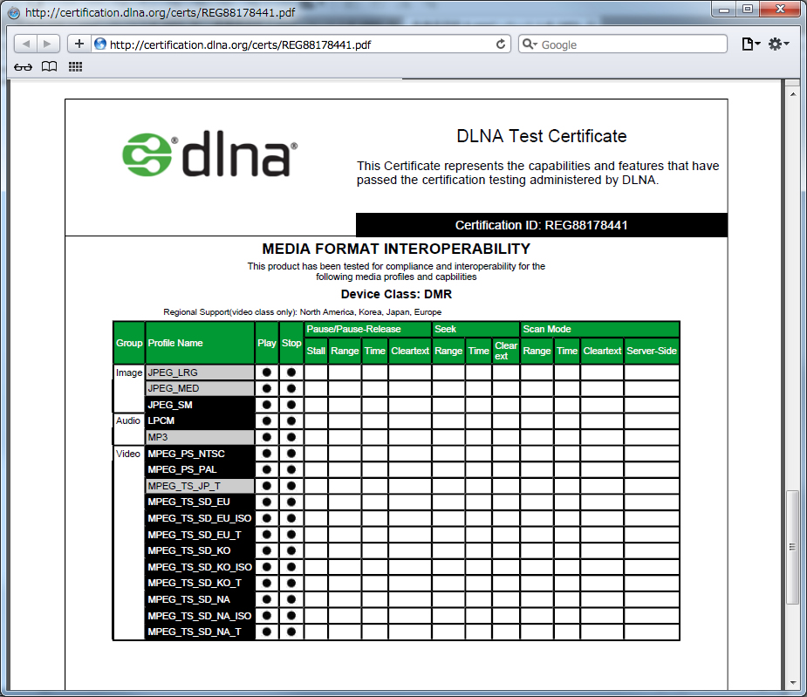807x697 pixels.
Task: Open the page menu dropdown
Action: tap(751, 44)
